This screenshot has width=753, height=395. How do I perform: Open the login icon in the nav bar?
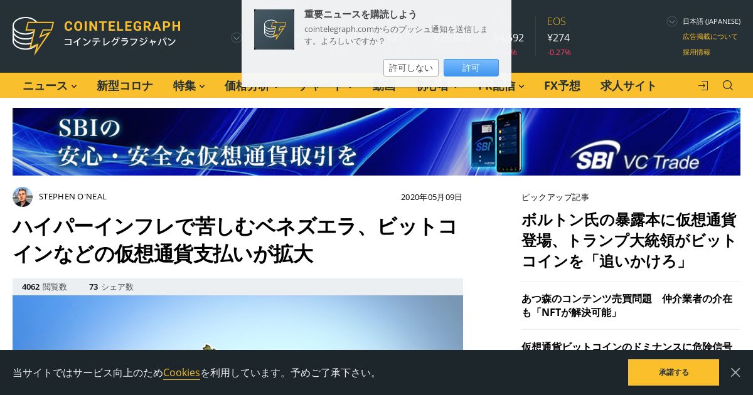coord(703,85)
